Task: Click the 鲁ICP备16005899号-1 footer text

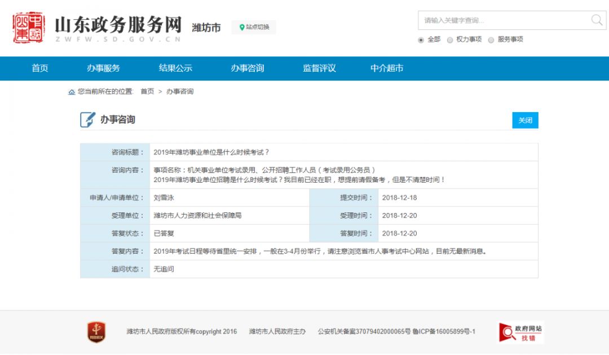Action: (x=444, y=332)
